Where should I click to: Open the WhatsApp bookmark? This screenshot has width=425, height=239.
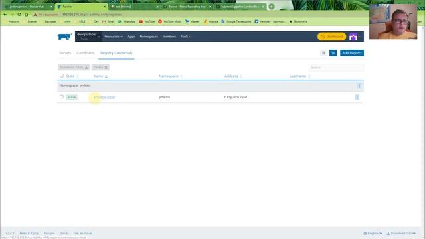(127, 21)
